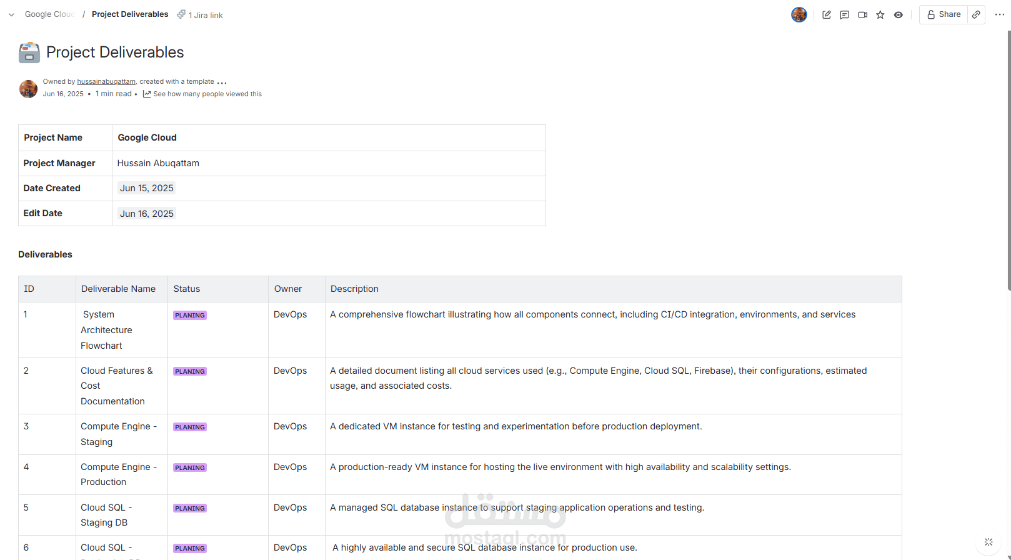Click description about dedicated VM instance for testing

tap(516, 426)
